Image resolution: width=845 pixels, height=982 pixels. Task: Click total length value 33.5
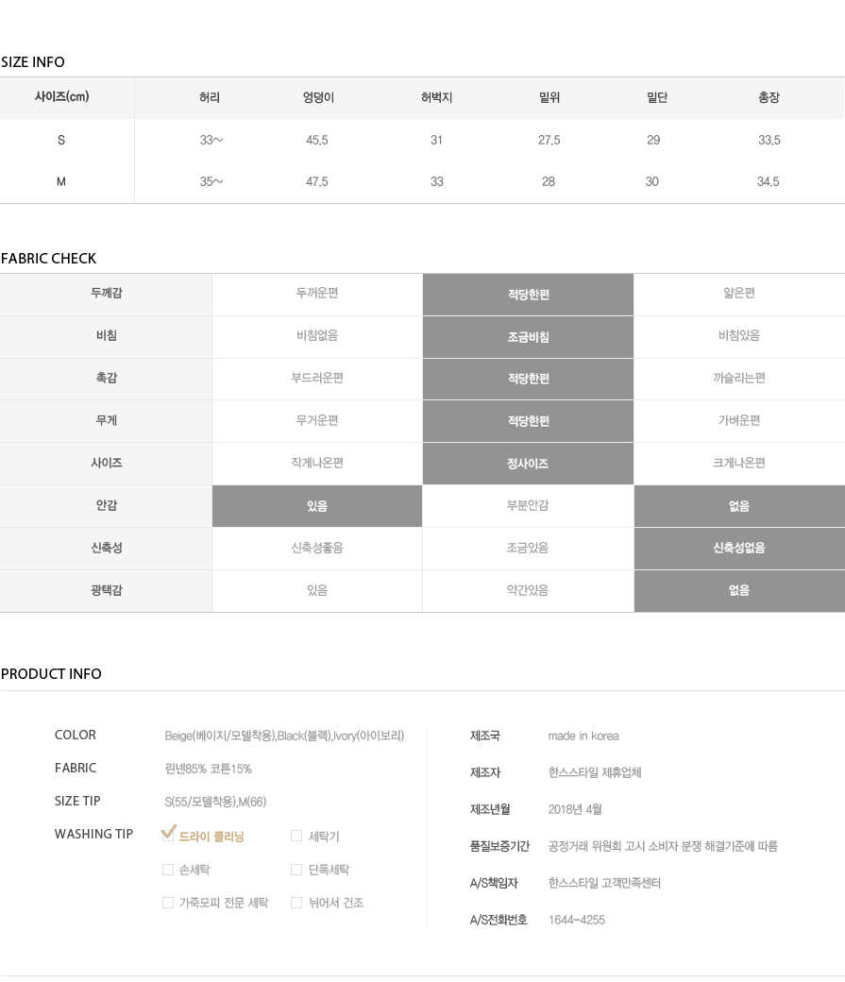pyautogui.click(x=769, y=140)
